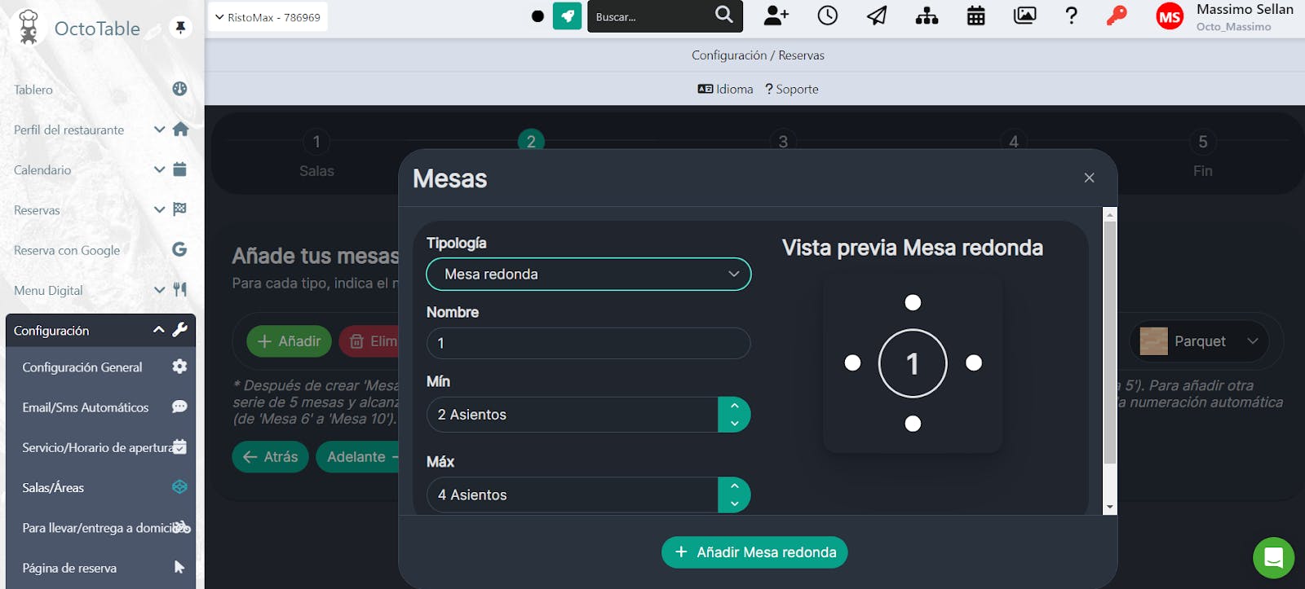Open the green chat widget bubble
Image resolution: width=1305 pixels, height=589 pixels.
point(1273,557)
